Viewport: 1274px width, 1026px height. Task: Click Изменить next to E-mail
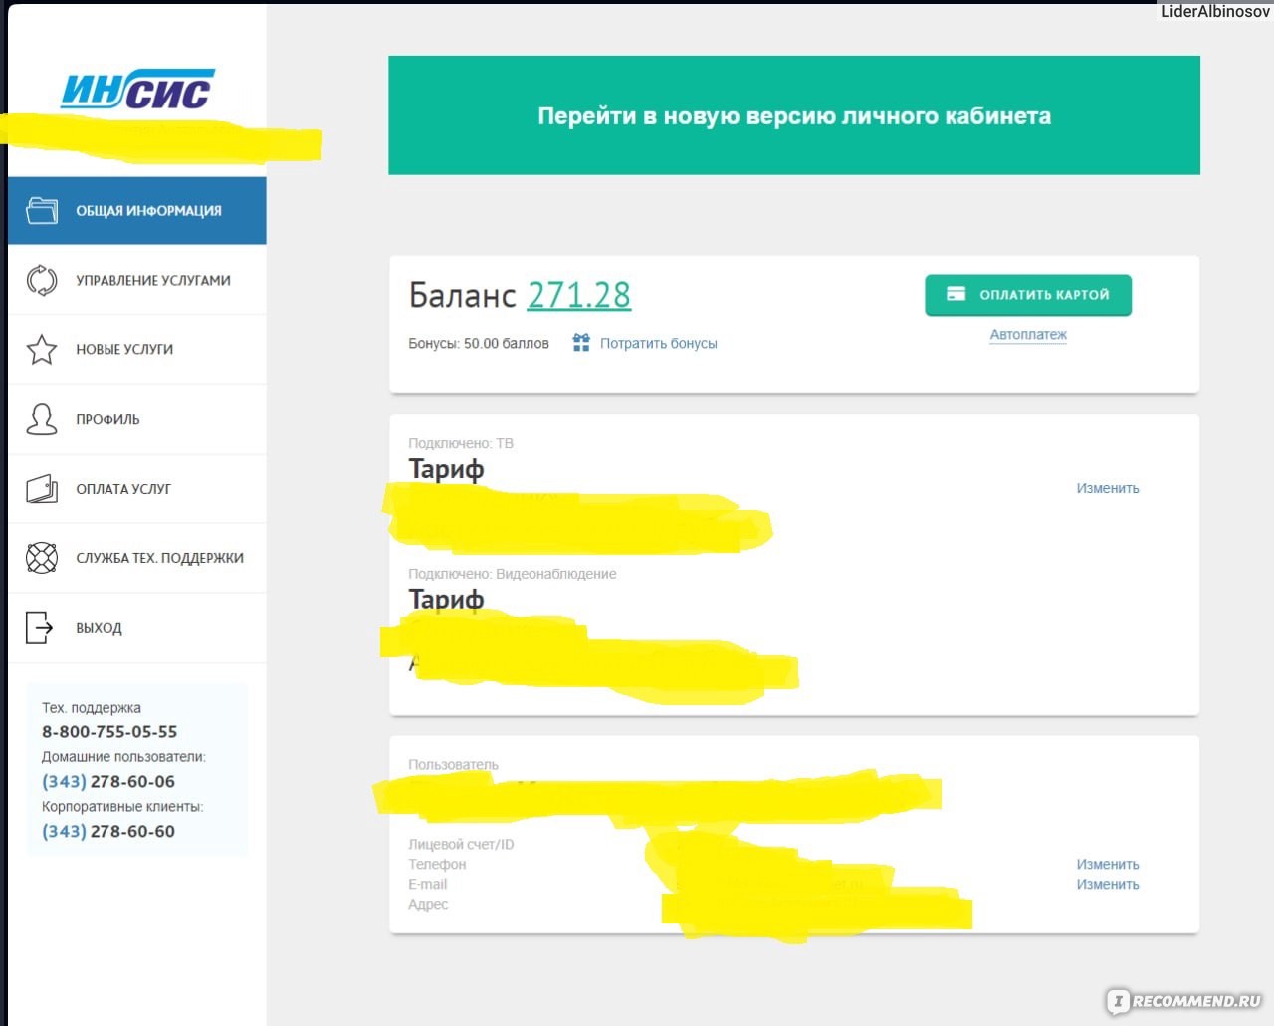click(x=1108, y=884)
